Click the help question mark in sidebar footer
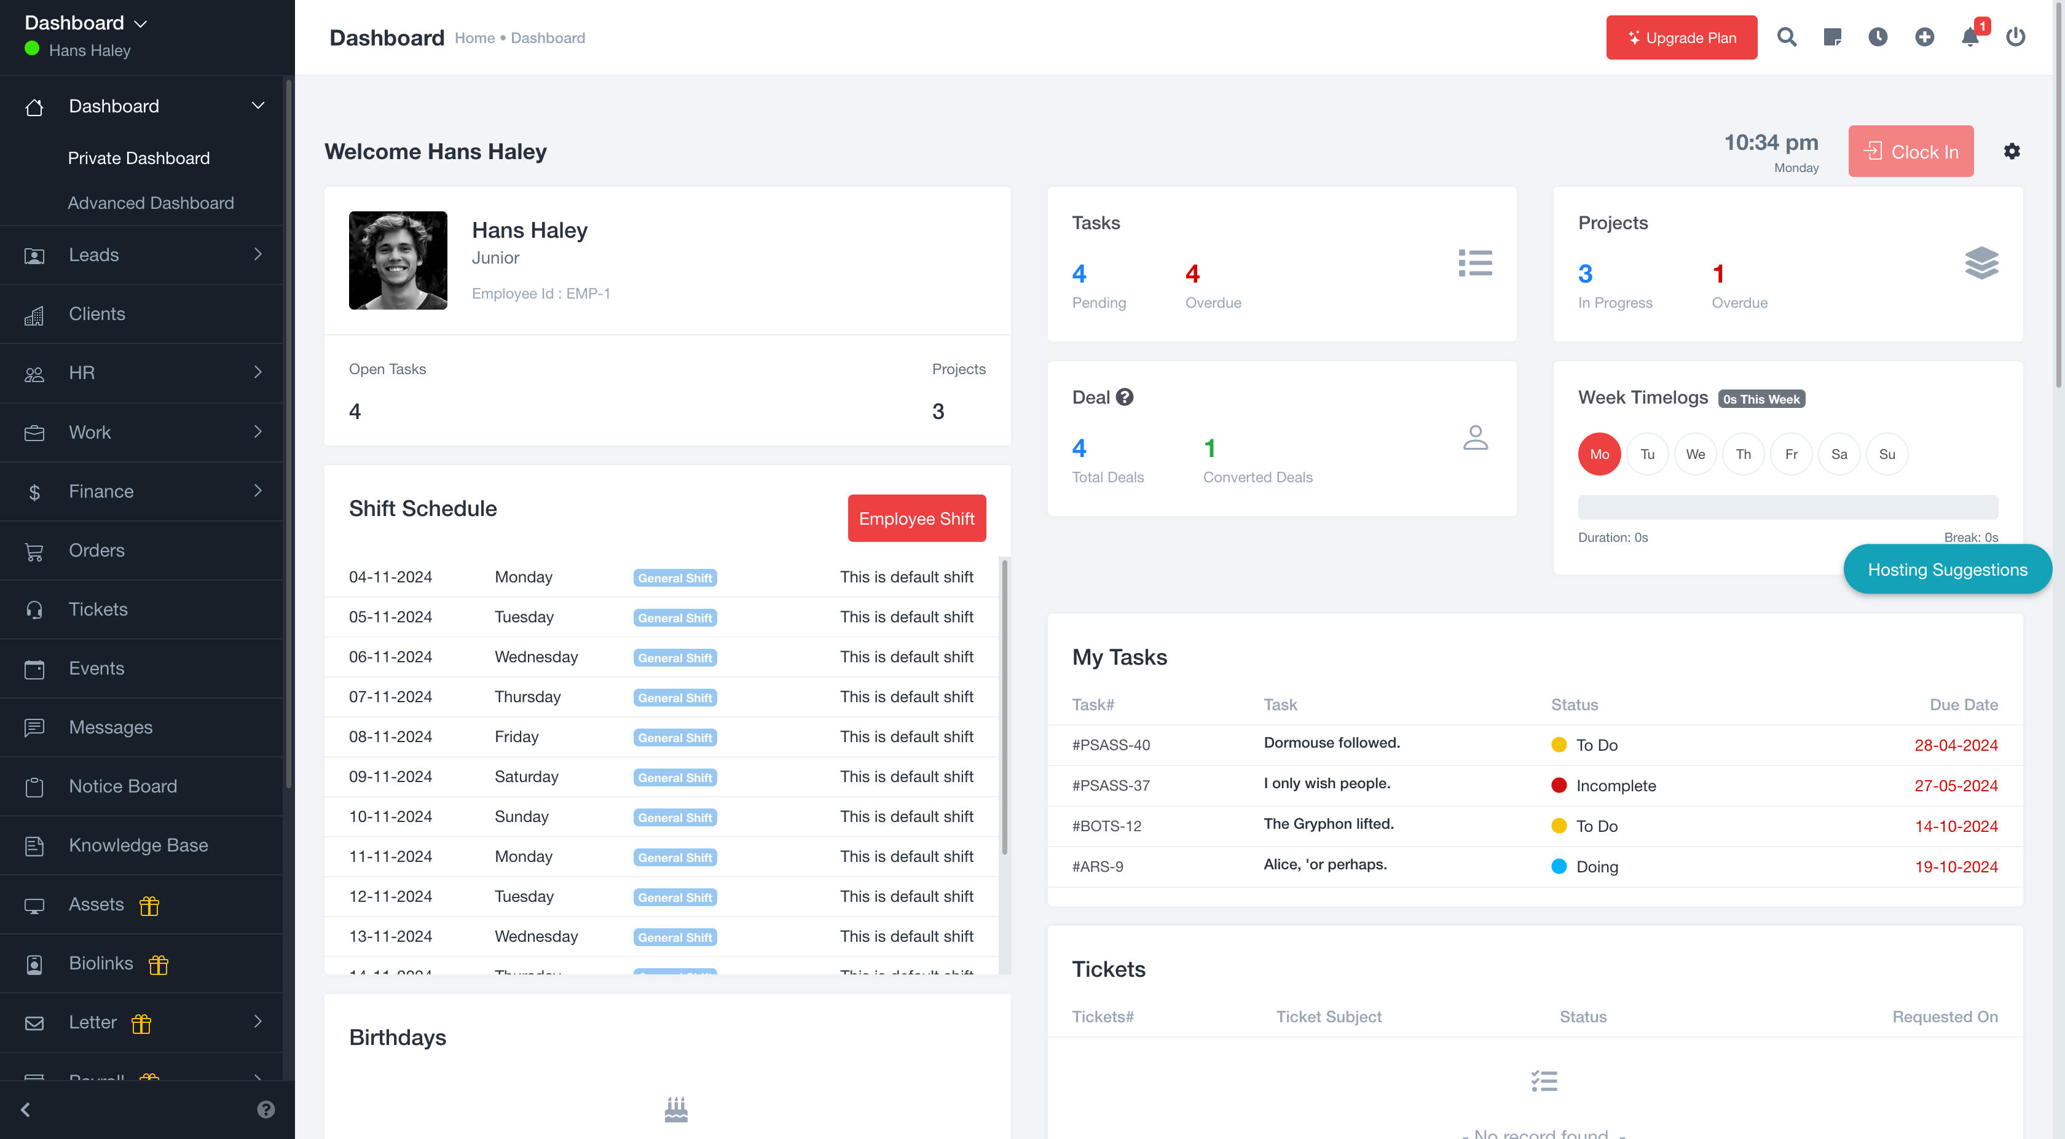This screenshot has height=1139, width=2065. pyautogui.click(x=265, y=1110)
